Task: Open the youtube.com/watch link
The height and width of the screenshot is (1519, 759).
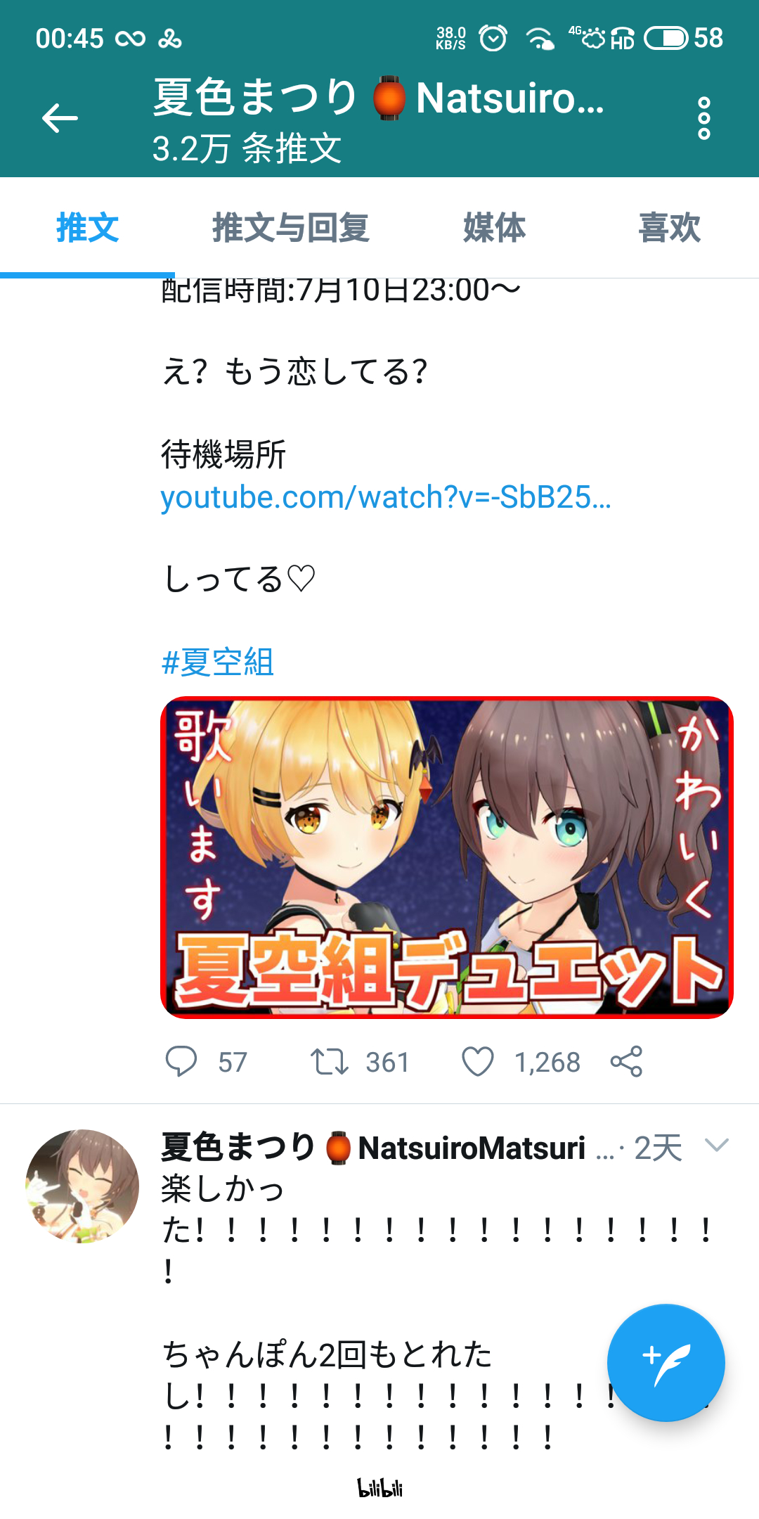Action: (386, 497)
